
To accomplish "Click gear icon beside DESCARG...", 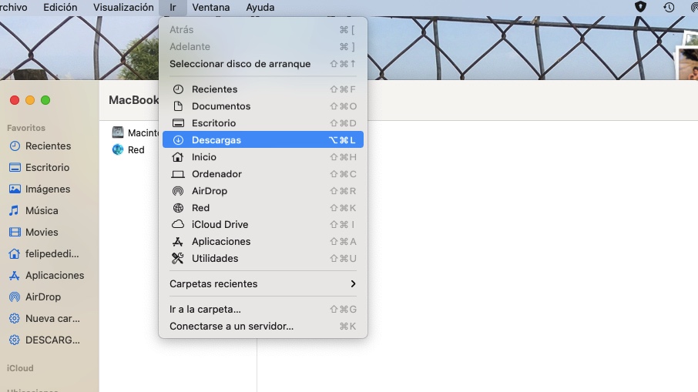I will point(14,340).
